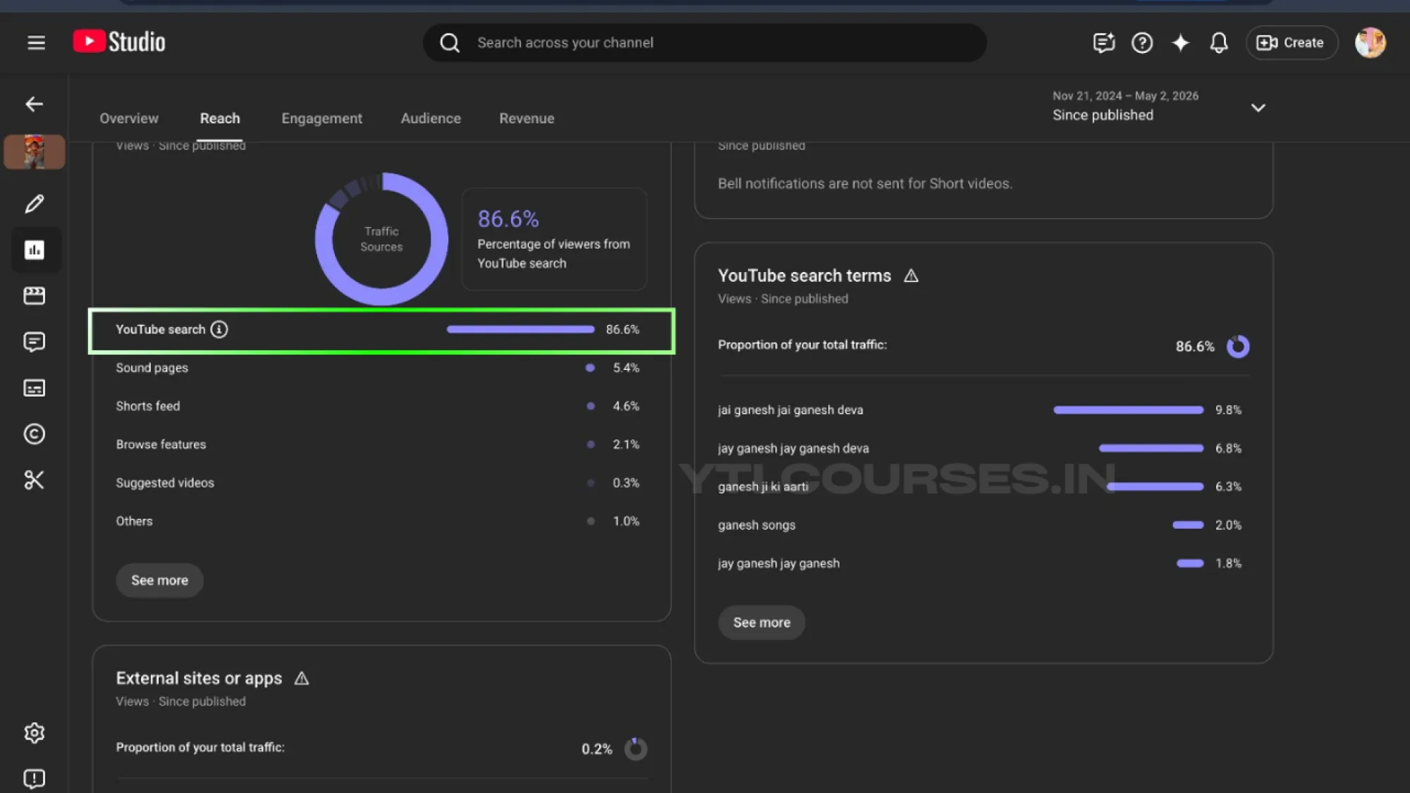1410x793 pixels.
Task: Open the Help question mark icon
Action: click(x=1142, y=43)
